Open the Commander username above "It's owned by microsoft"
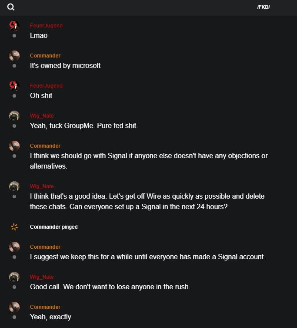 click(45, 56)
